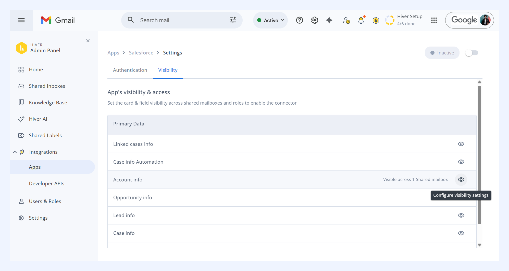Click the Hiver Setup 4/6 done label
Screen dimensions: 509x271
click(x=410, y=20)
